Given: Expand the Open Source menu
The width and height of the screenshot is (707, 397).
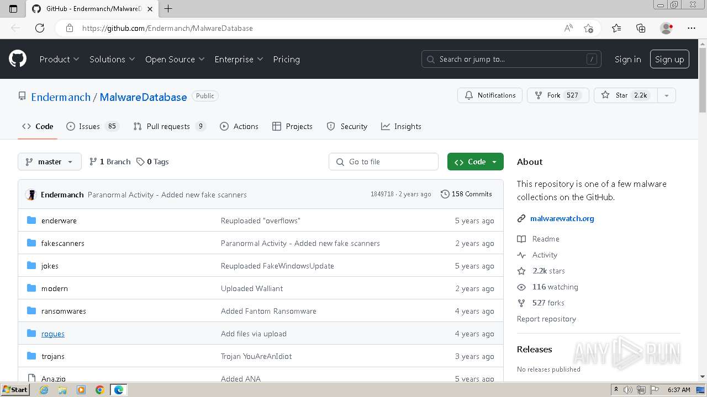Looking at the screenshot, I should pos(175,59).
